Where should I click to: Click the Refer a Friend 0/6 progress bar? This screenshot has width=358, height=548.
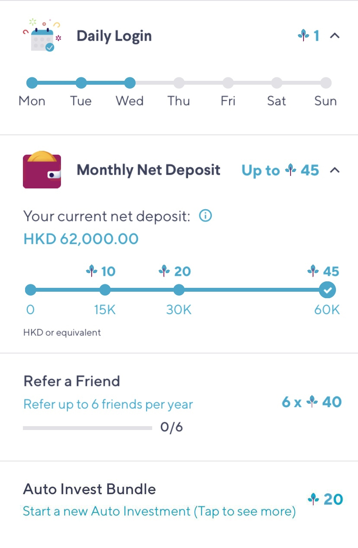point(87,428)
